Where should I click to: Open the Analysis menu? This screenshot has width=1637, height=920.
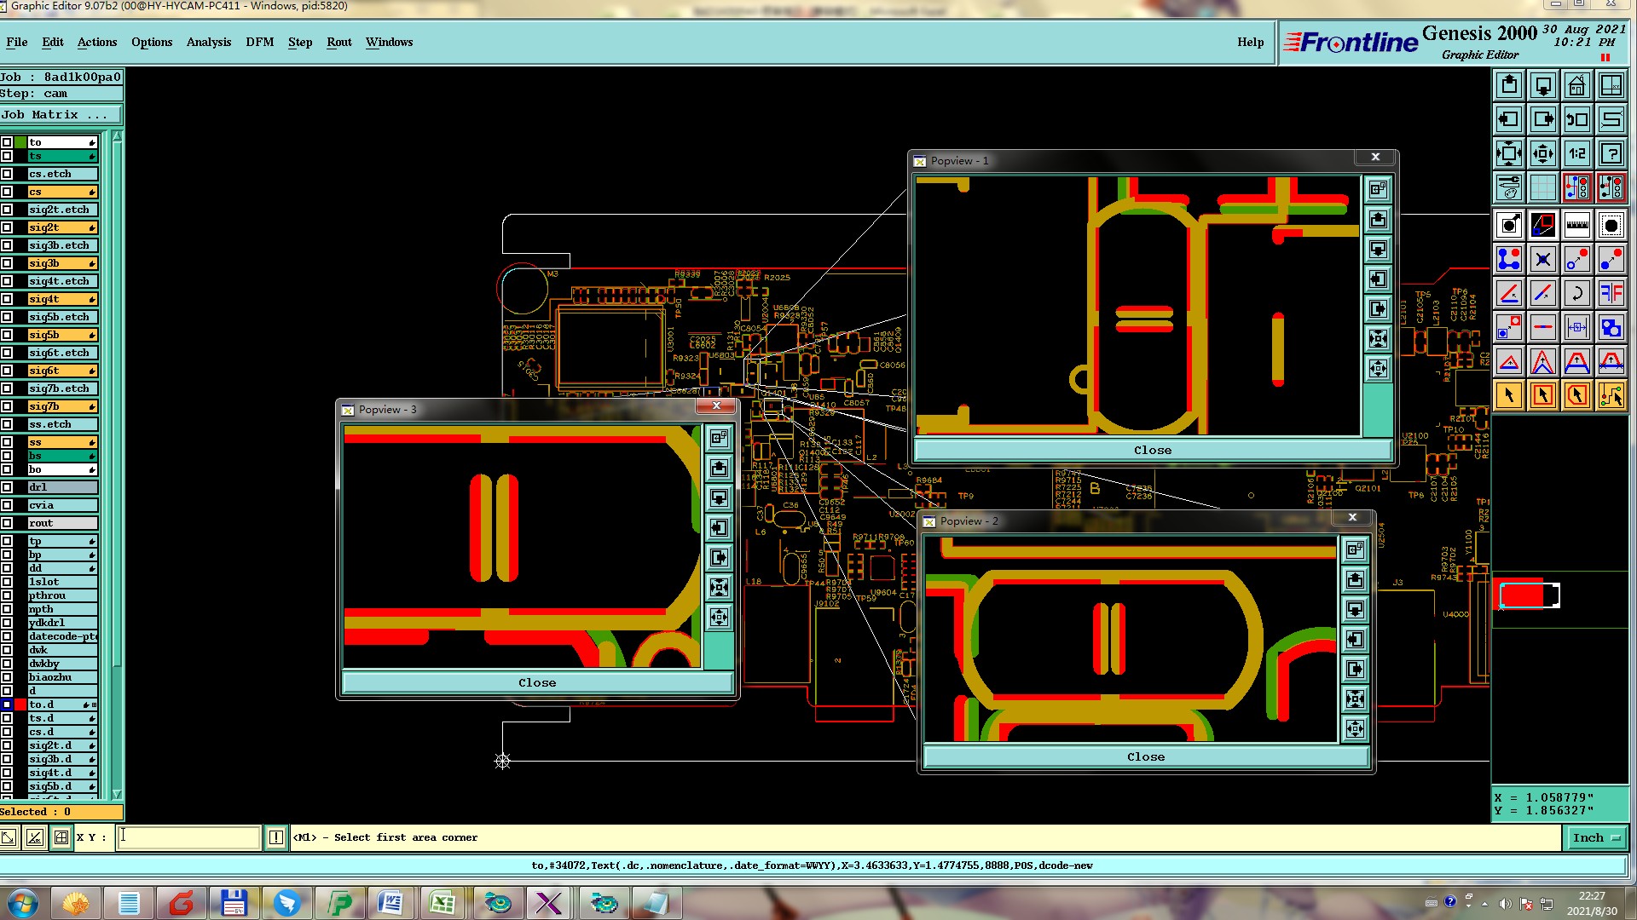coord(208,42)
